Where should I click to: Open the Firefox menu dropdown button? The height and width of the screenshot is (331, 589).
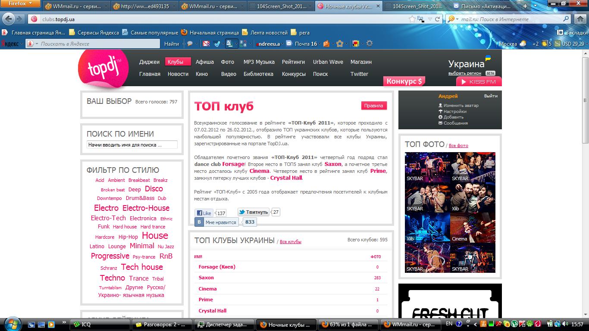pyautogui.click(x=20, y=3)
